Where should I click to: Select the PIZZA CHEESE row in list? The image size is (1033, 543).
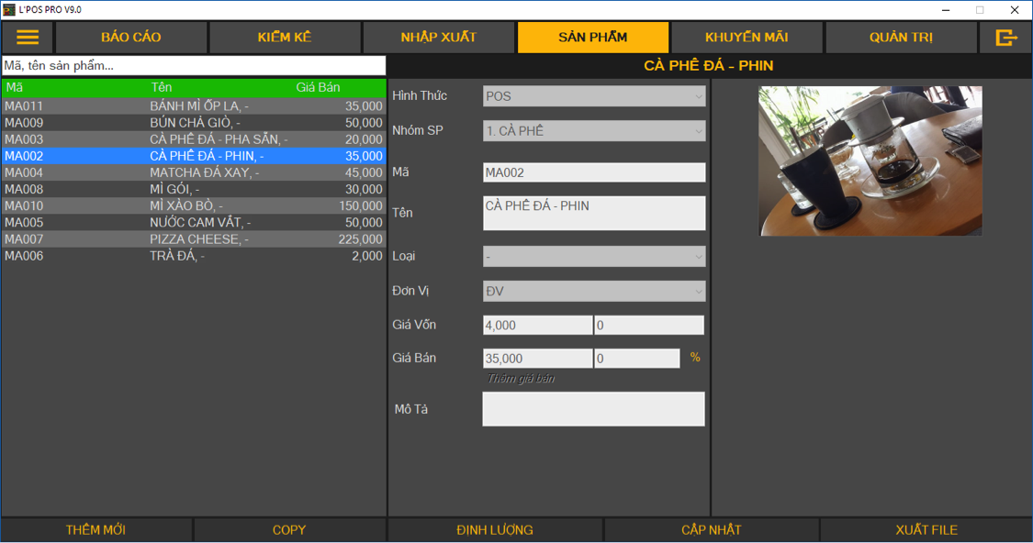(193, 239)
